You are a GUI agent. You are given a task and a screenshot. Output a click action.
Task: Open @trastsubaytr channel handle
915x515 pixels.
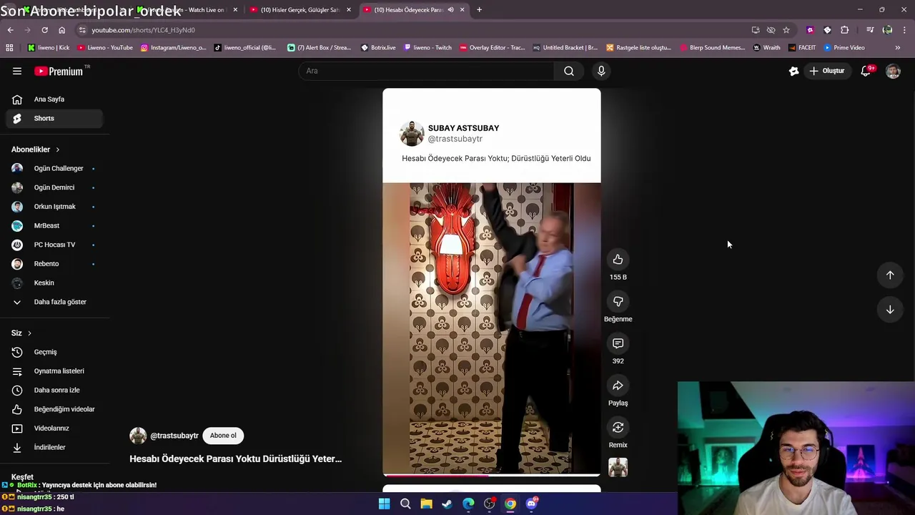tap(174, 436)
